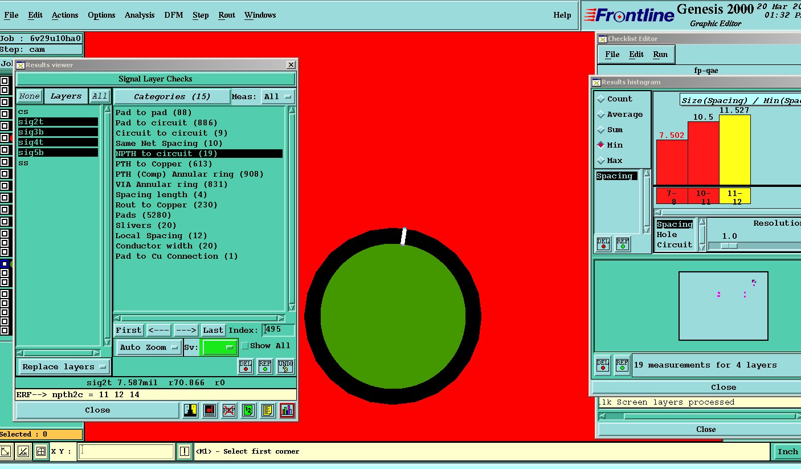
Task: Open Actions menu
Action: point(65,15)
